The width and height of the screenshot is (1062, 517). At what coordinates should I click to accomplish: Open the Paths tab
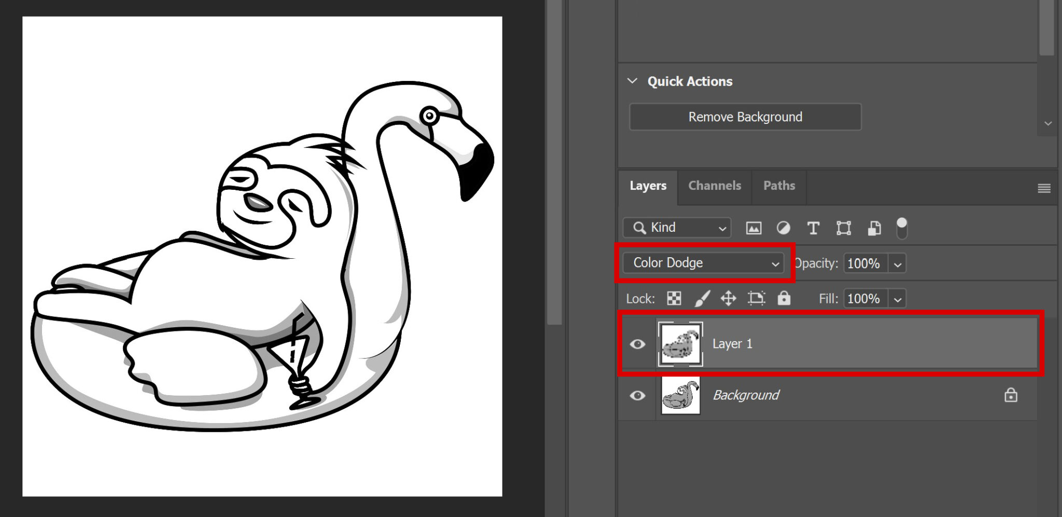click(778, 186)
